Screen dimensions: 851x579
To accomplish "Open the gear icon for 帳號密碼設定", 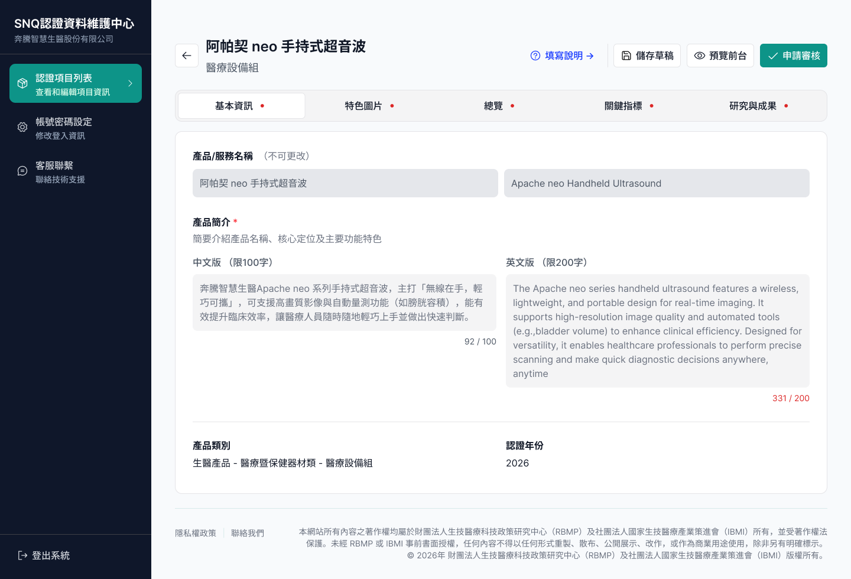I will pyautogui.click(x=22, y=126).
